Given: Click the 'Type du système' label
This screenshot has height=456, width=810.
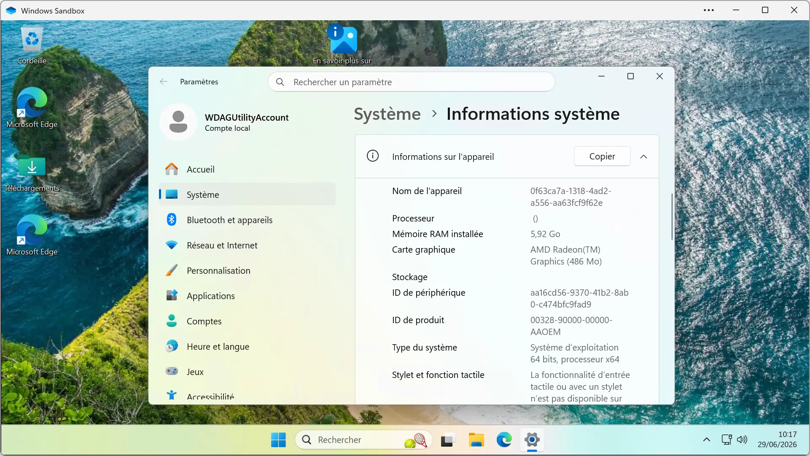Looking at the screenshot, I should pos(424,347).
